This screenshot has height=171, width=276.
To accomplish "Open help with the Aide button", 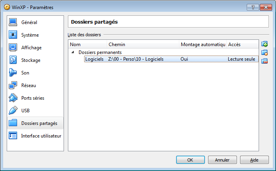I will click(x=254, y=160).
